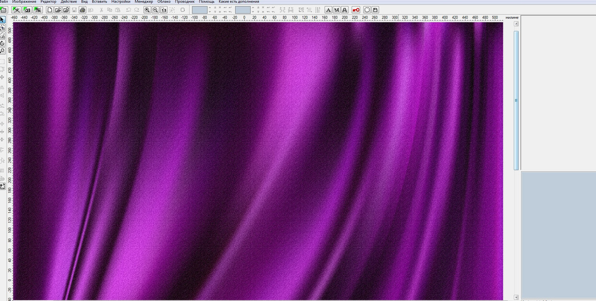Open the Изображение menu
The width and height of the screenshot is (596, 301).
click(x=24, y=2)
